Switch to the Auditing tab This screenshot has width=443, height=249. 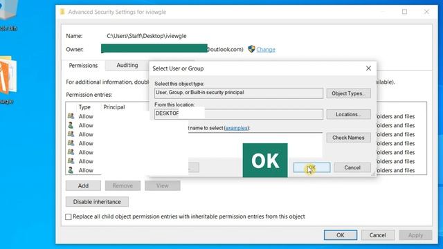click(x=127, y=65)
